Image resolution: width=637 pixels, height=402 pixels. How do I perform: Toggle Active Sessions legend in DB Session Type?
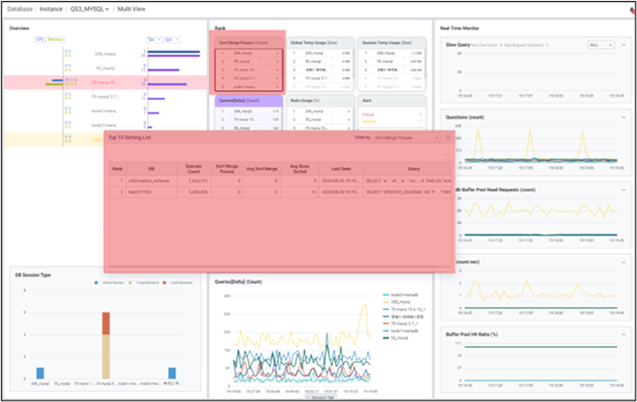[96, 283]
